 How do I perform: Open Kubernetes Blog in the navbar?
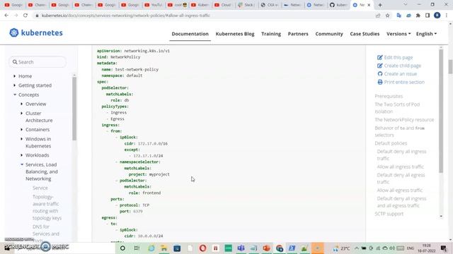click(235, 34)
